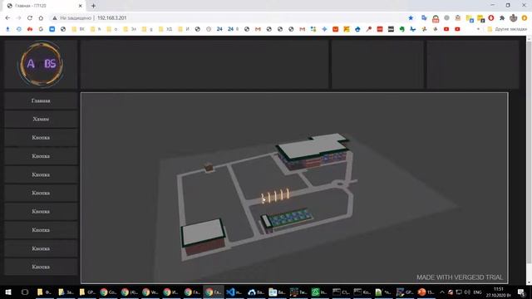Open the ВК bookmarks folder
The image size is (532, 299).
[78, 29]
